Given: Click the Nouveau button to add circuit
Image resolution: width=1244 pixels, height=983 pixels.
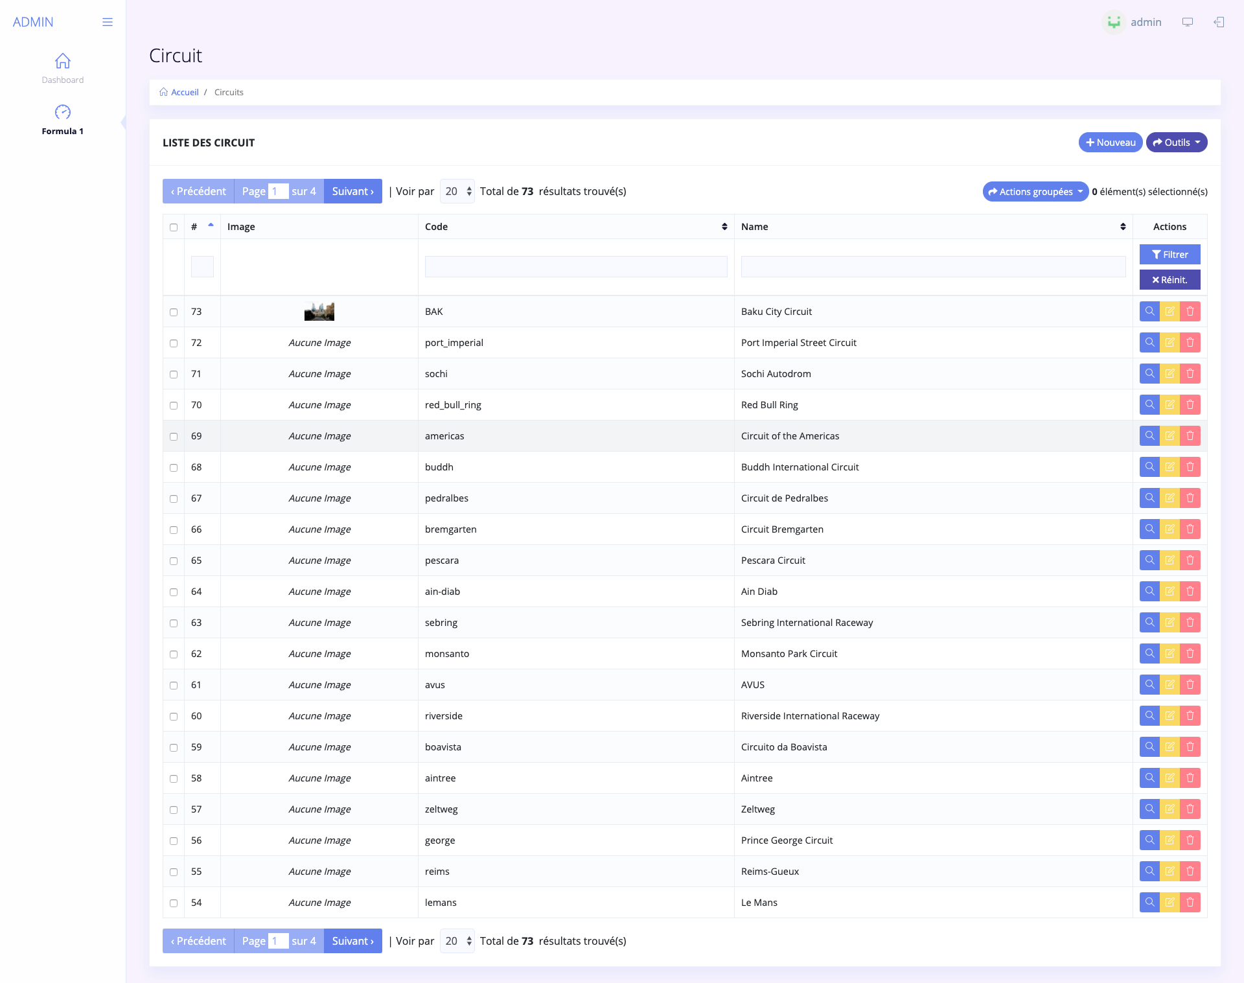Looking at the screenshot, I should [x=1110, y=141].
